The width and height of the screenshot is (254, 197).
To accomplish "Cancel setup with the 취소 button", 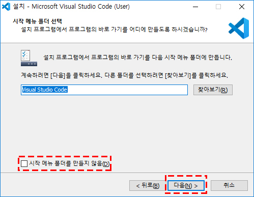I will (x=229, y=185).
